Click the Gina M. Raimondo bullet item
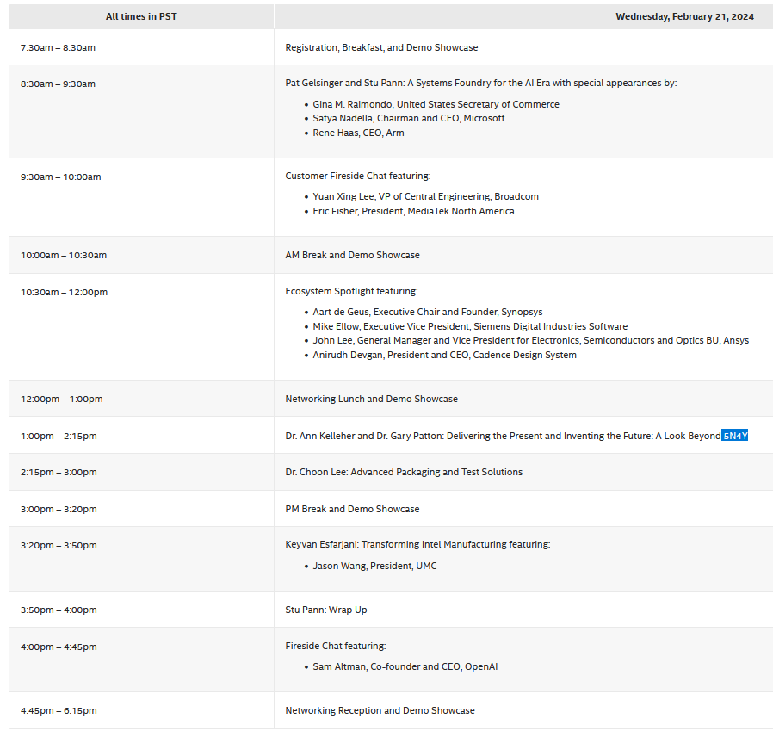This screenshot has width=773, height=731. pyautogui.click(x=436, y=104)
